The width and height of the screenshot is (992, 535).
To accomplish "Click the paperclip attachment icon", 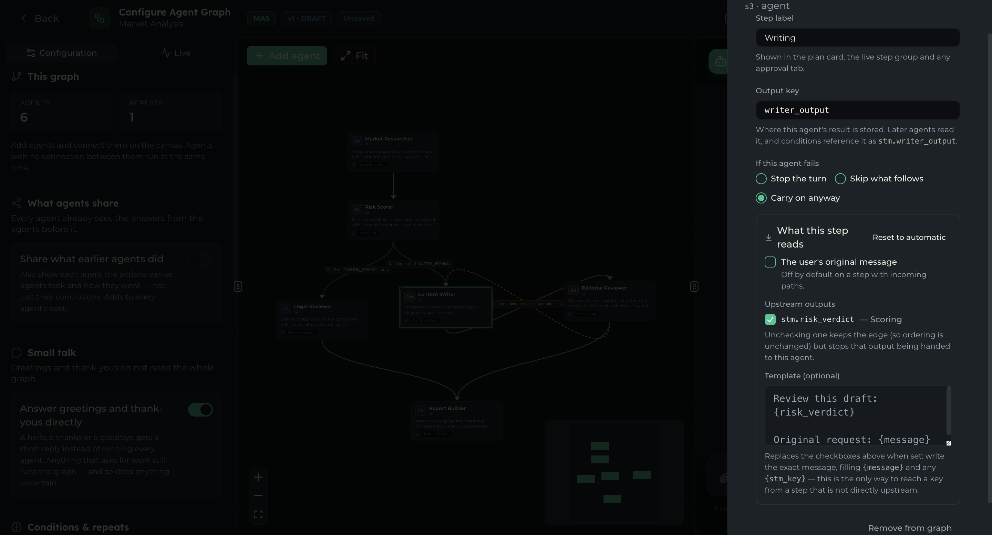I will 724,478.
